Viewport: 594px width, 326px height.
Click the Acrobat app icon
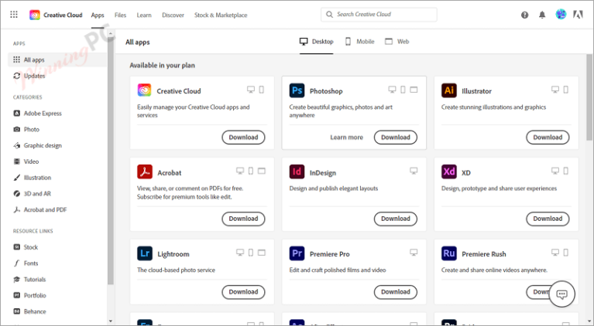tap(145, 171)
